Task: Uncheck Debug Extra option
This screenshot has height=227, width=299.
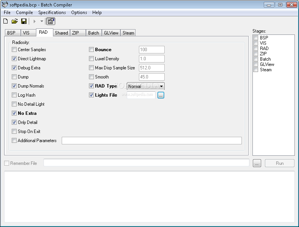Action: tap(14, 68)
